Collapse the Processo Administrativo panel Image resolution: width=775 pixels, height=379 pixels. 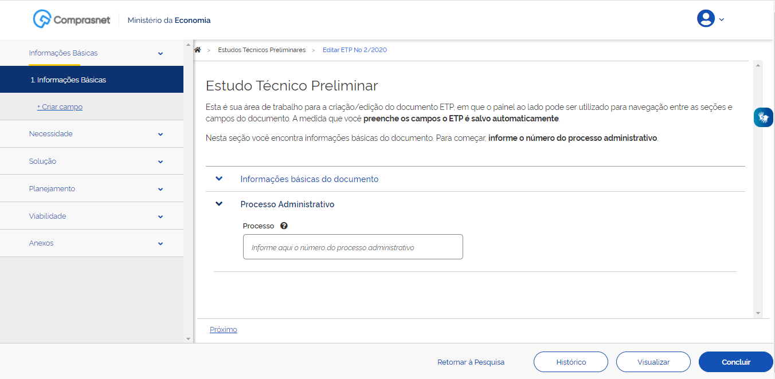click(x=219, y=204)
